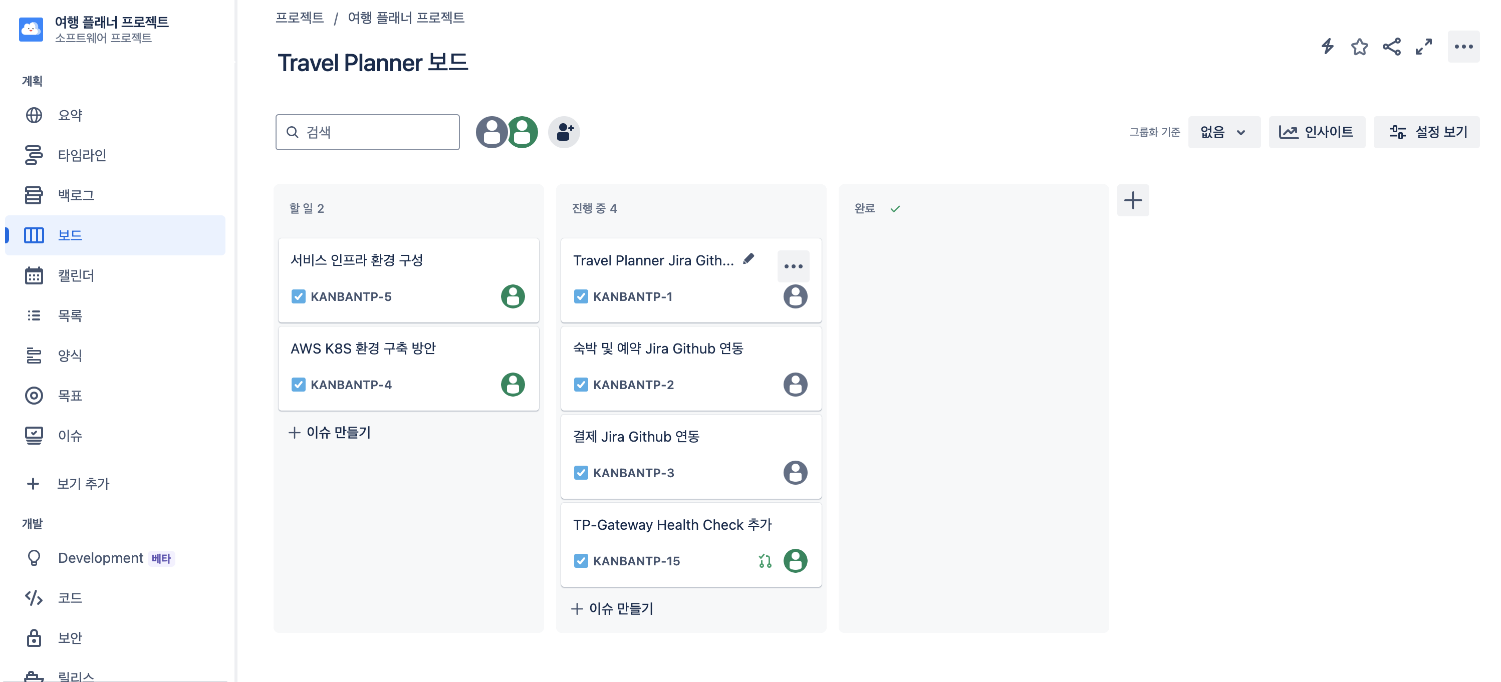The height and width of the screenshot is (682, 1501).
Task: Click the KANBANTP-5 task type checkbox icon
Action: [x=298, y=296]
